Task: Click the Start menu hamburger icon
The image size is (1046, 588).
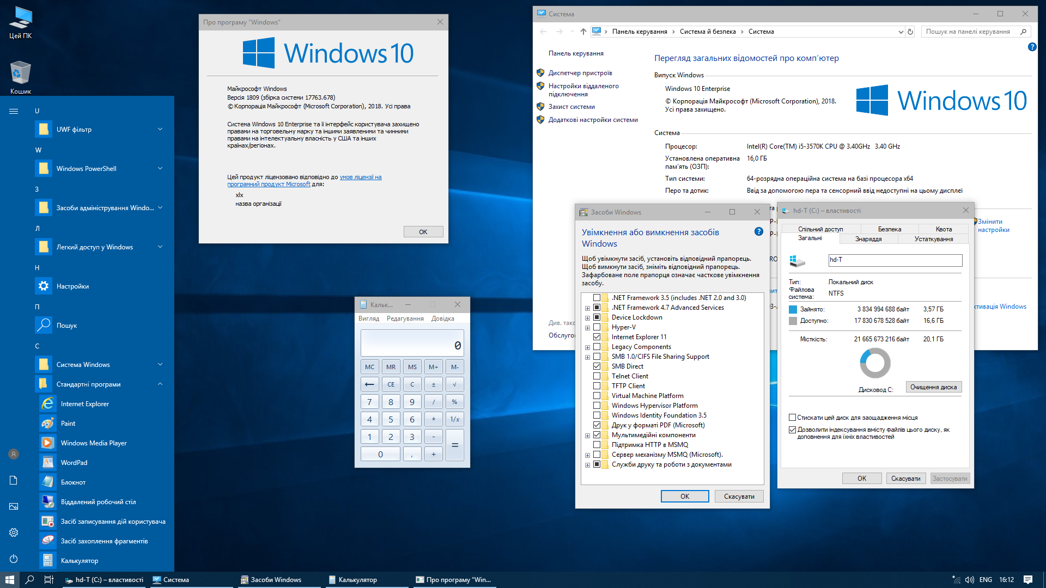Action: coord(14,111)
